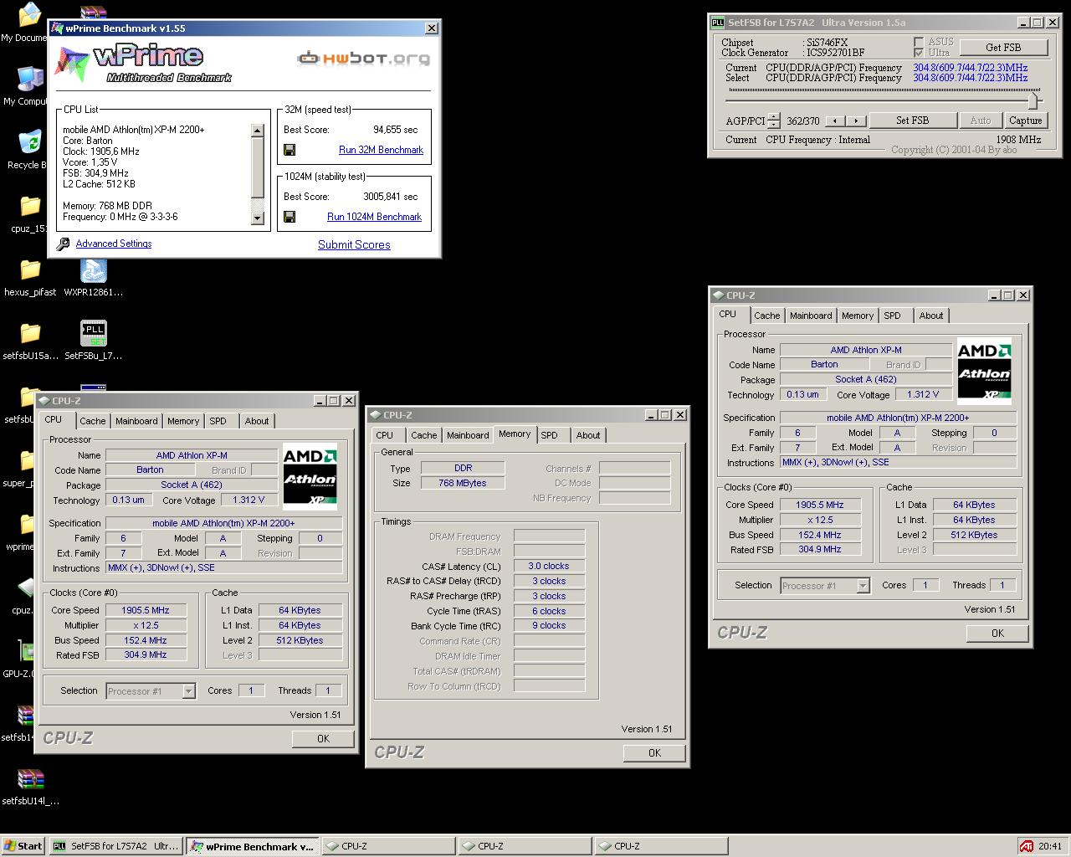The height and width of the screenshot is (857, 1071).
Task: Open Memory tab in left CPU-Z
Action: point(183,421)
